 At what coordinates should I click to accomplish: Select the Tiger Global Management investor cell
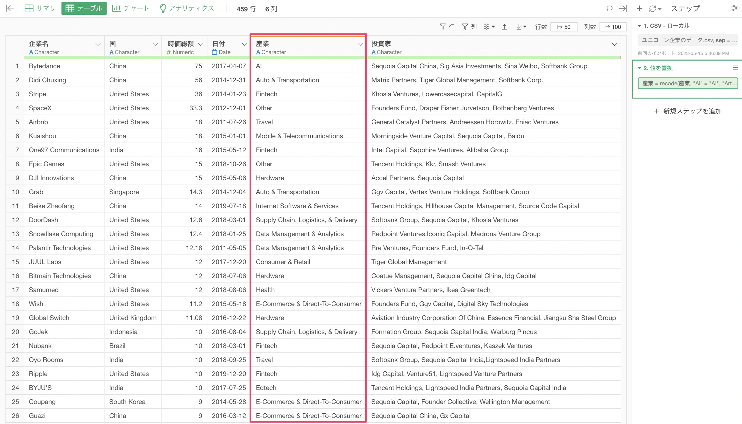(x=494, y=262)
